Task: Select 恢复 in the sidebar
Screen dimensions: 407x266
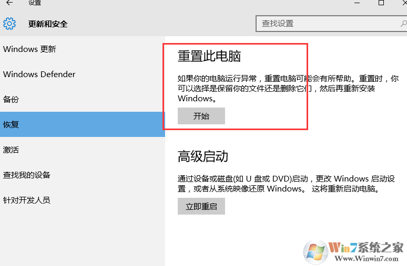Action: [x=82, y=124]
